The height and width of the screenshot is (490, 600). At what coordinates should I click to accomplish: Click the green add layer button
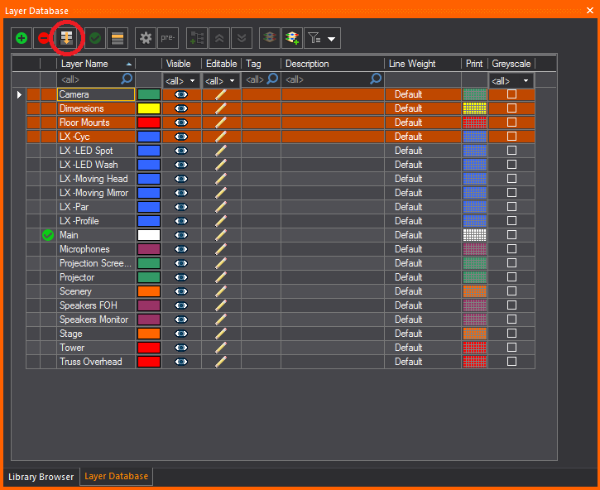tap(21, 38)
